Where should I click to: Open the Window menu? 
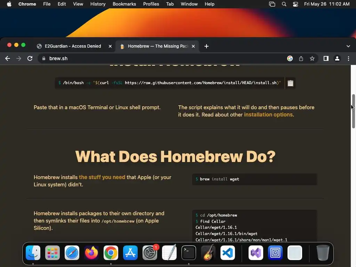189,4
